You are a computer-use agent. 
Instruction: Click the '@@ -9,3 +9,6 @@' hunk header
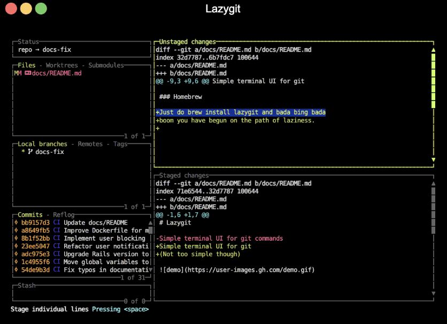230,81
